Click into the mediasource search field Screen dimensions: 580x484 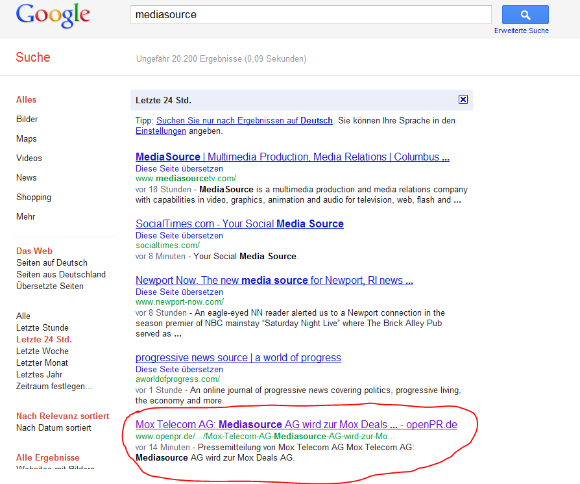pos(310,14)
